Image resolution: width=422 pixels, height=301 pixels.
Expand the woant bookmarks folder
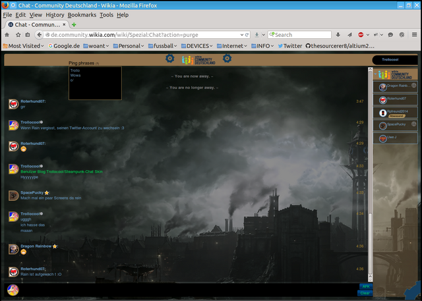(x=96, y=46)
